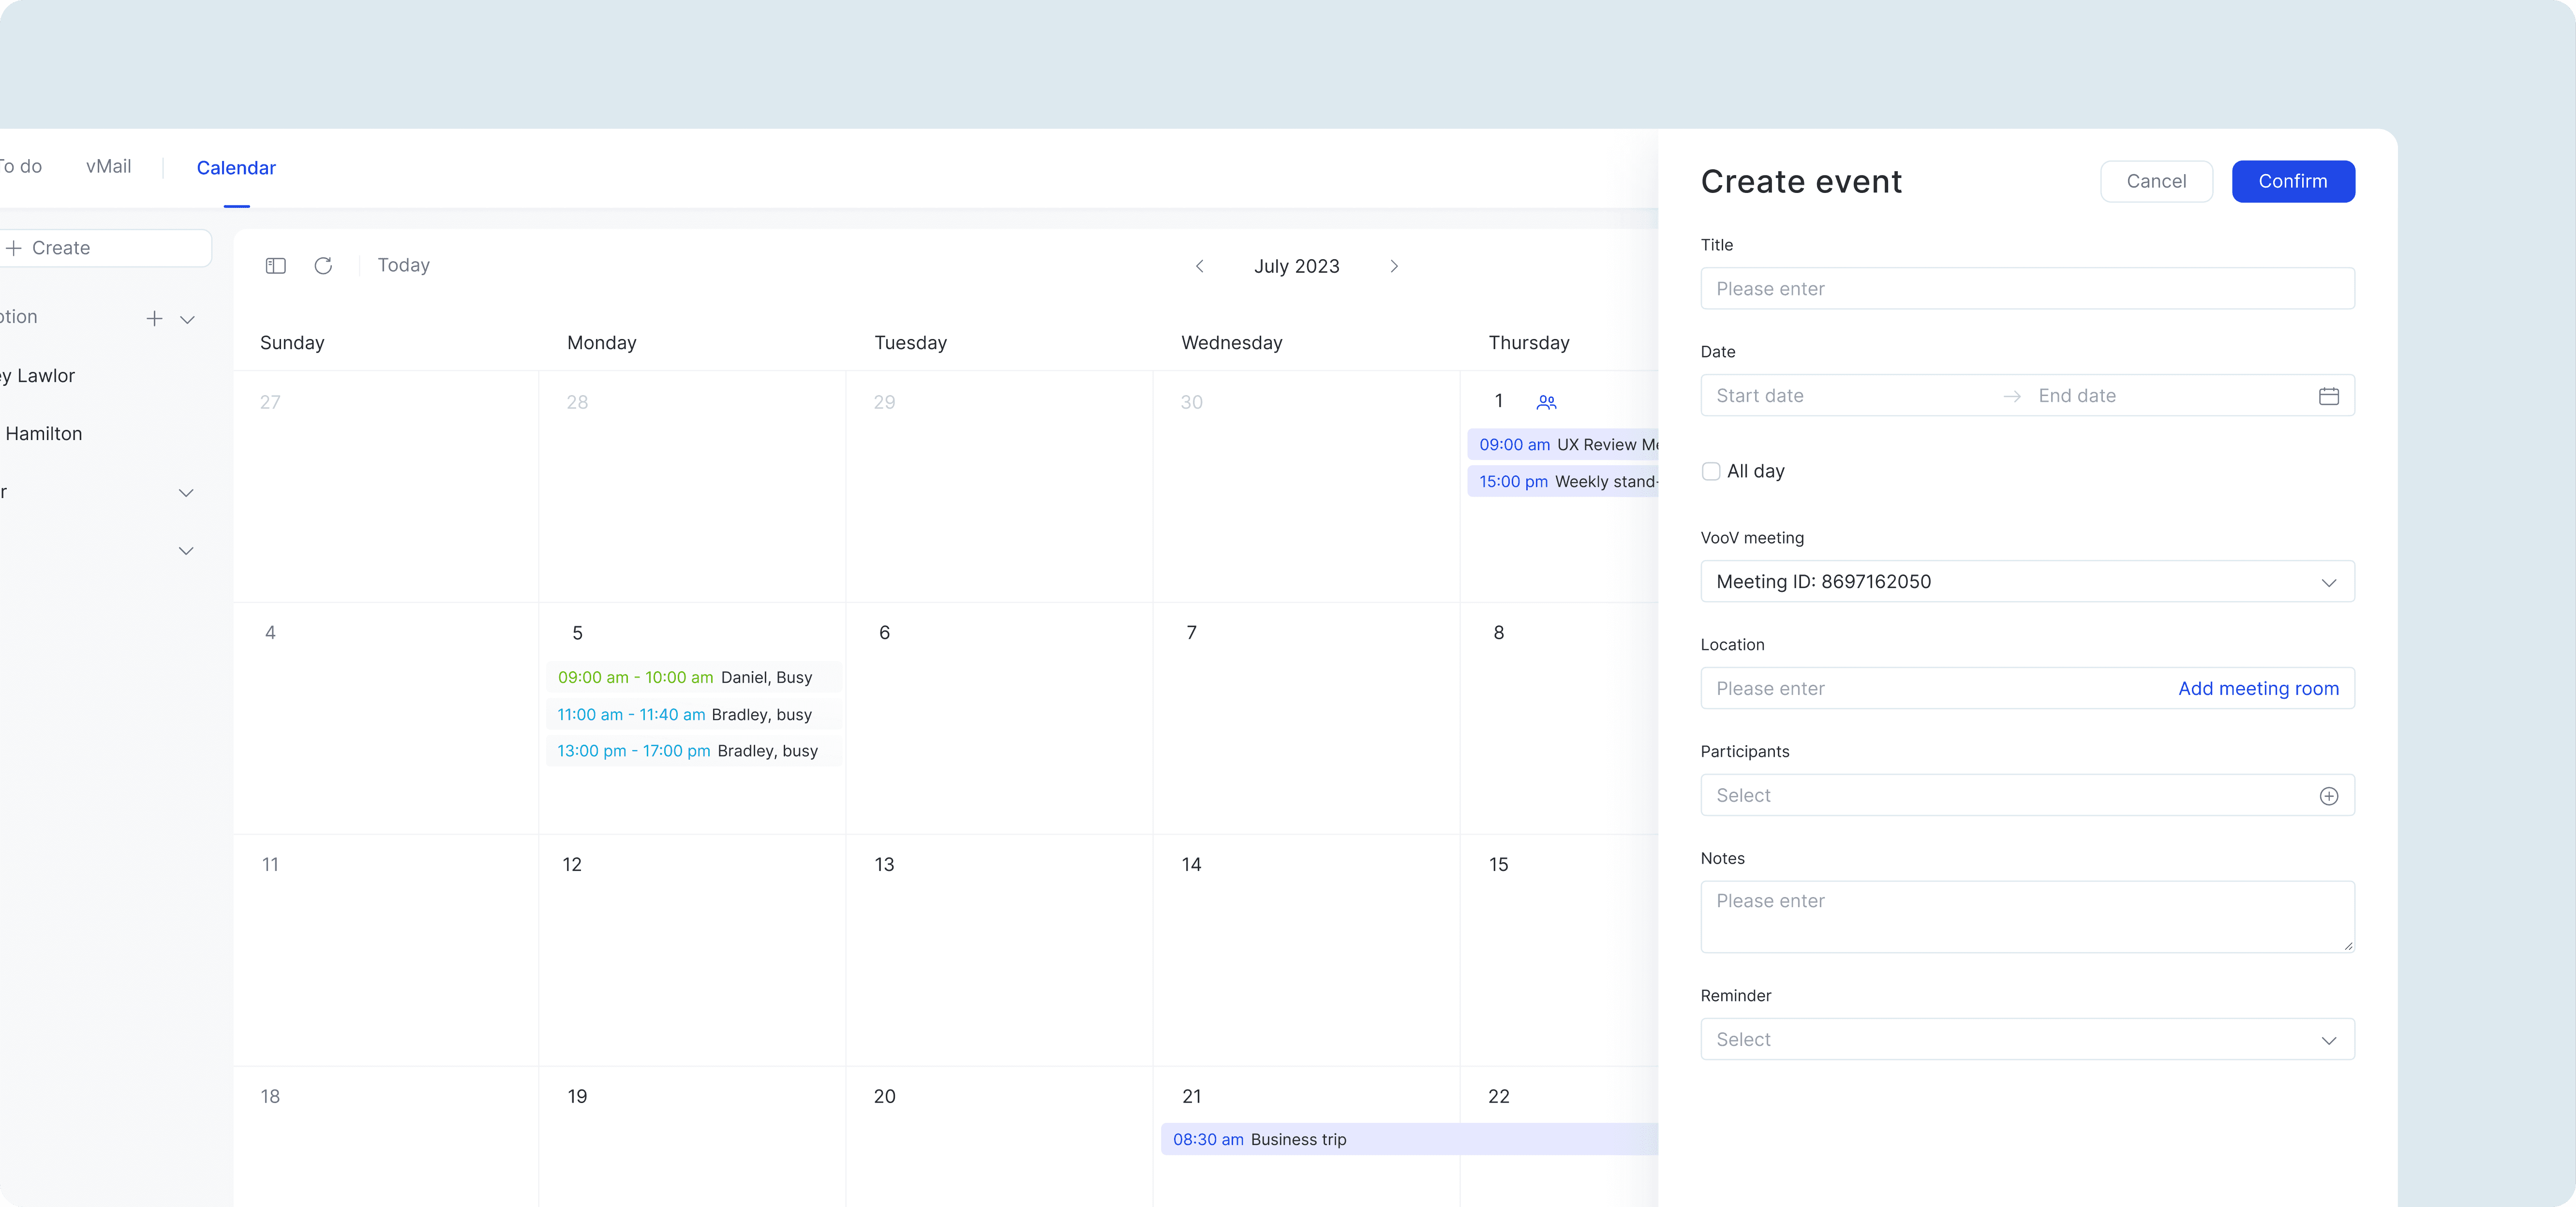Click the attendees icon on July 1

click(1546, 402)
